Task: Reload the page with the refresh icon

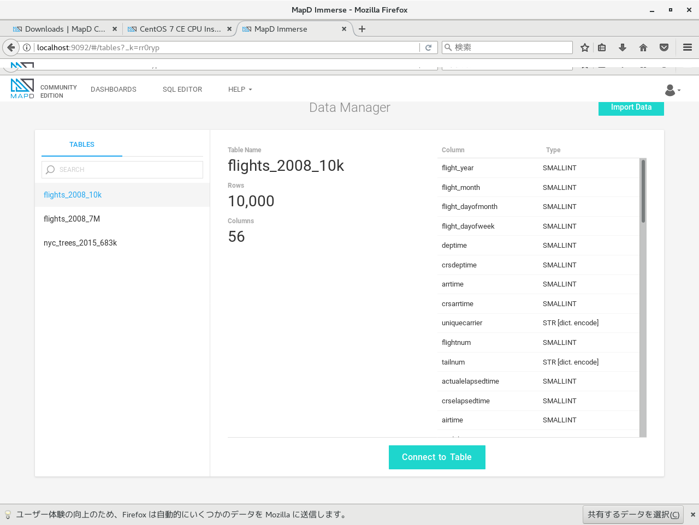Action: [x=429, y=47]
